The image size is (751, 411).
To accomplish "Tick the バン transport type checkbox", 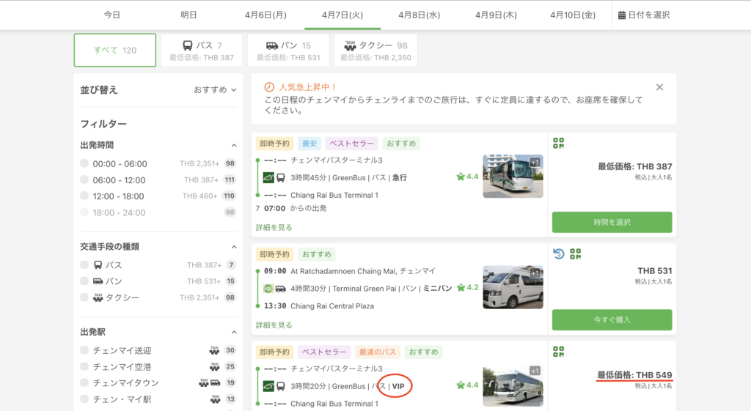I will point(84,281).
